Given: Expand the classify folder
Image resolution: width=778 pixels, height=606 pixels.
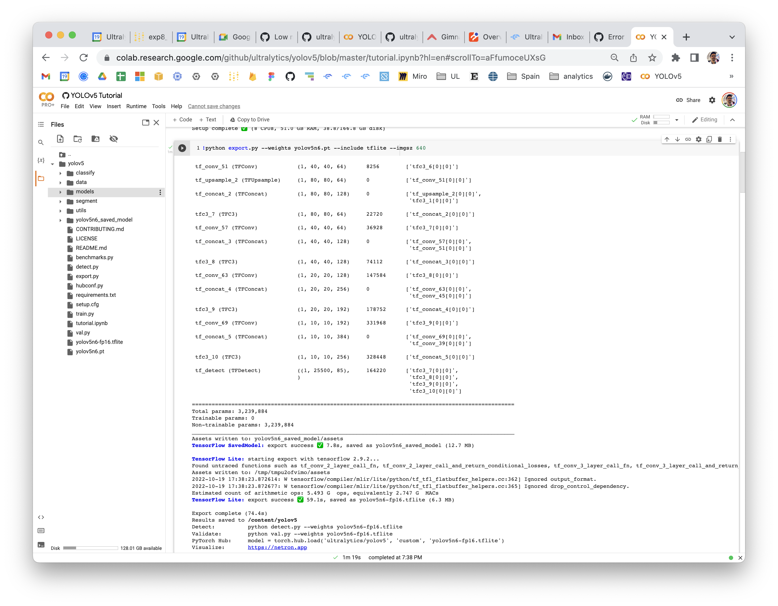Looking at the screenshot, I should click(61, 173).
